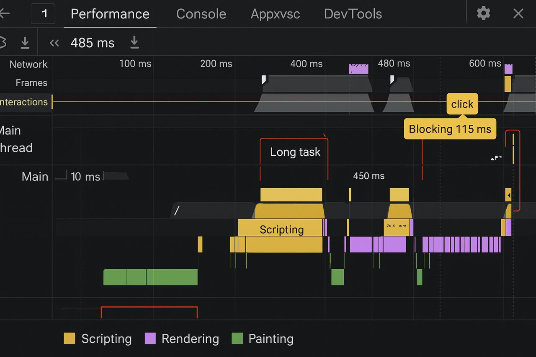Select the Performance tab
This screenshot has height=357, width=536.
(x=110, y=14)
